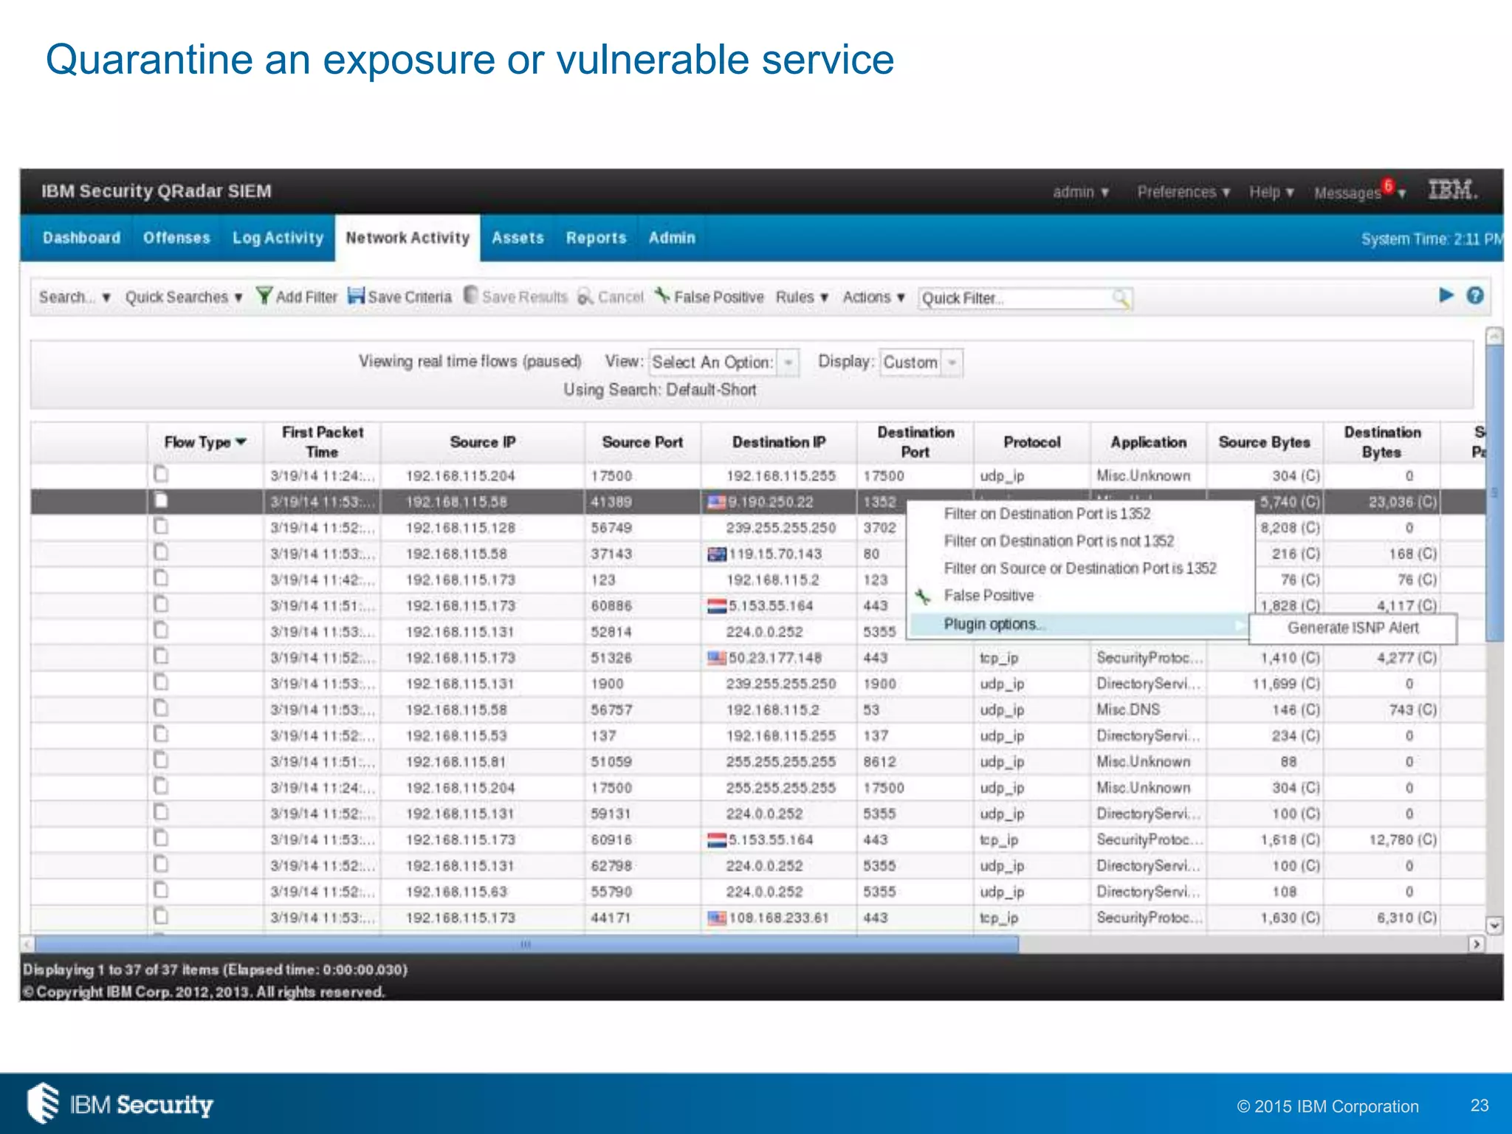Expand the Quick Searches dropdown
This screenshot has width=1512, height=1134.
point(184,297)
